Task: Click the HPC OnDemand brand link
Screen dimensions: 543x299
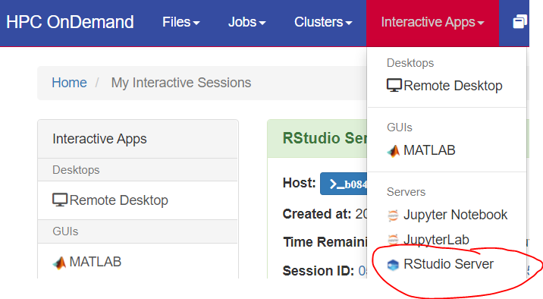Action: click(x=70, y=22)
